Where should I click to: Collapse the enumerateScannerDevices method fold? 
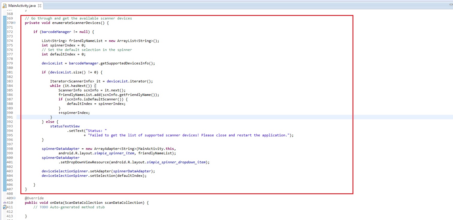click(x=14, y=23)
